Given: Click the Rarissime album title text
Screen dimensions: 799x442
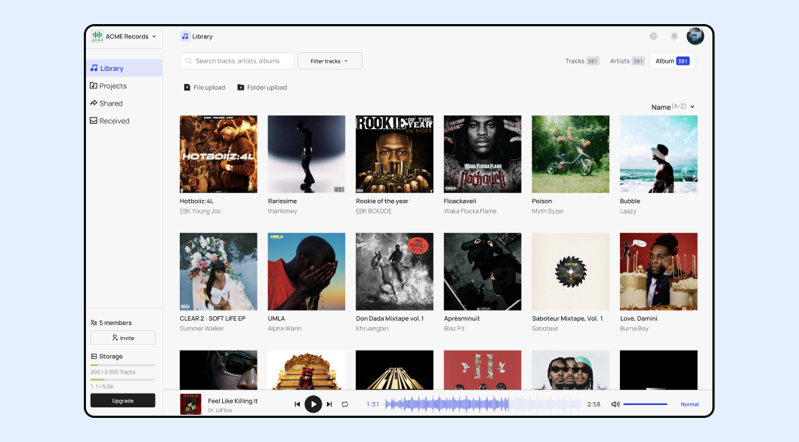Looking at the screenshot, I should [282, 201].
